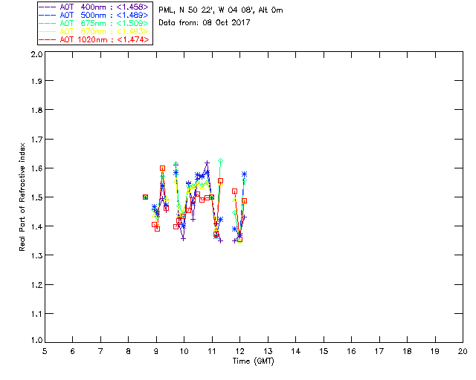Click the green diamond peak marker near 11.3 GMT
Image resolution: width=476 pixels, height=380 pixels.
221,160
